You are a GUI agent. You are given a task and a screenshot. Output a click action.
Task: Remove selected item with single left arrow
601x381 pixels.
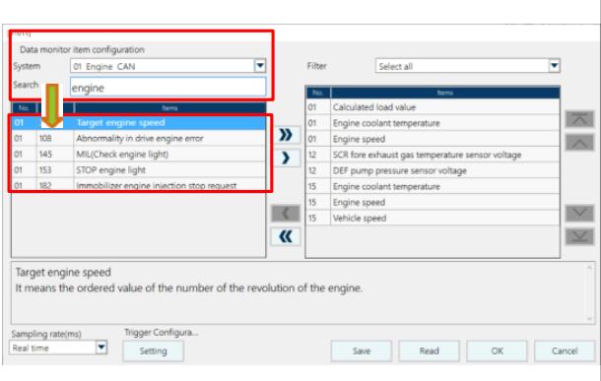(x=286, y=214)
